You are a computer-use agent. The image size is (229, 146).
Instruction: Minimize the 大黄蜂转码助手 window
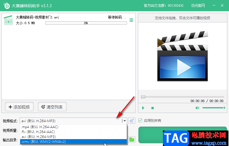tap(214, 5)
